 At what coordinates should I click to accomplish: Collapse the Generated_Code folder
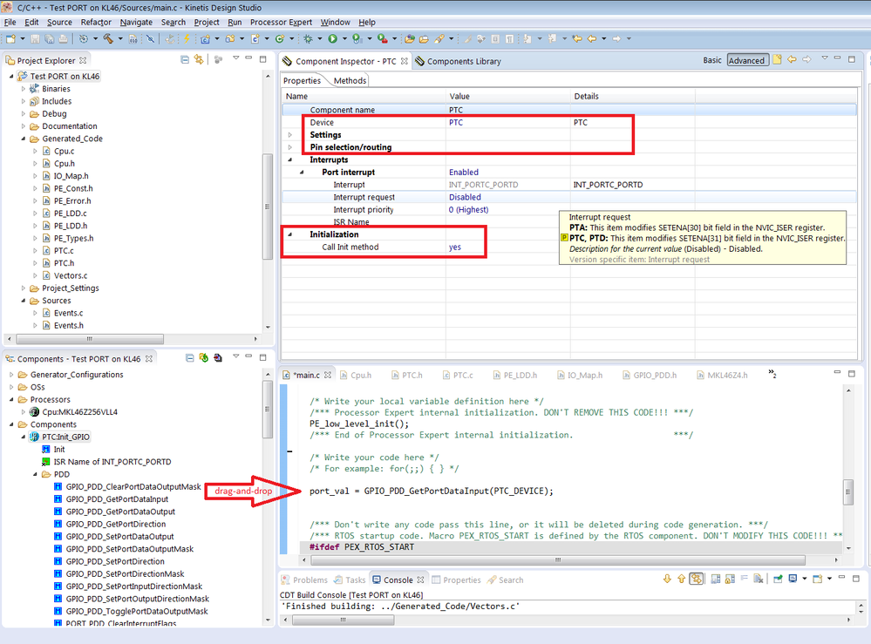point(24,139)
